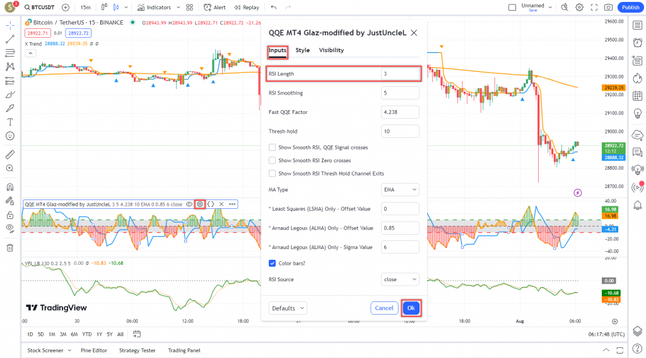Open the Strategy Tester tab
This screenshot has height=358, width=646.
(x=137, y=350)
